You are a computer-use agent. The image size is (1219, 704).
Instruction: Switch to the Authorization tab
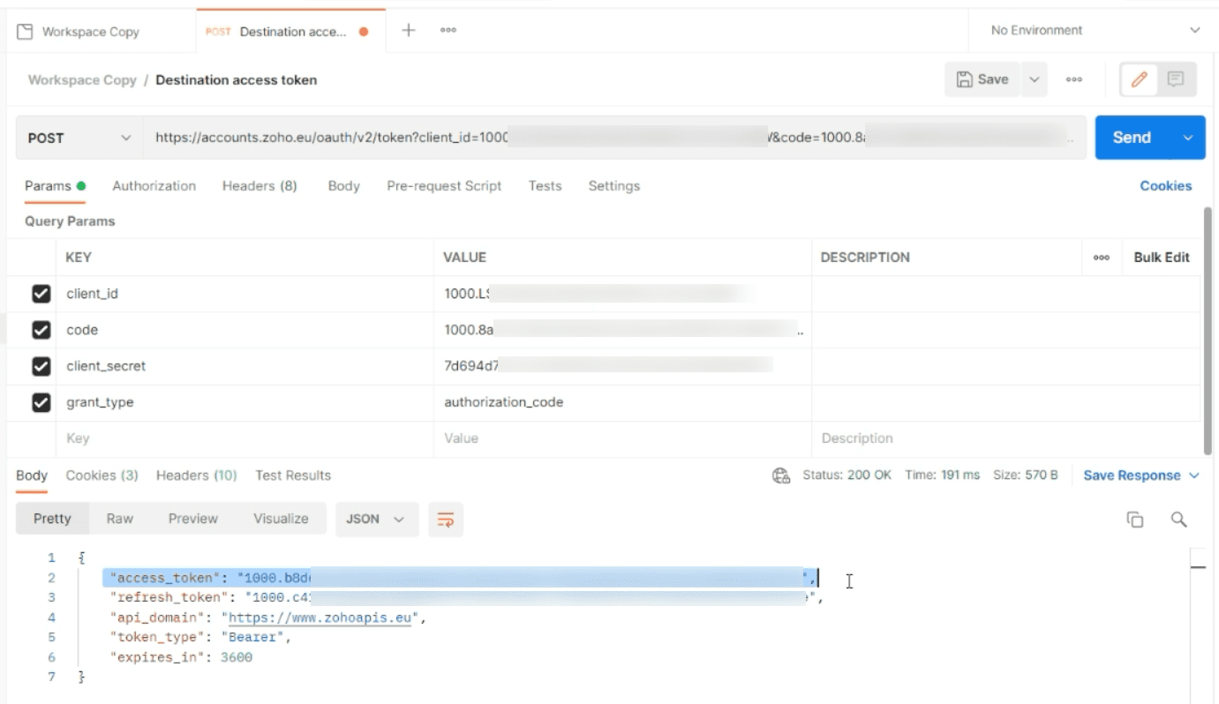pos(154,186)
